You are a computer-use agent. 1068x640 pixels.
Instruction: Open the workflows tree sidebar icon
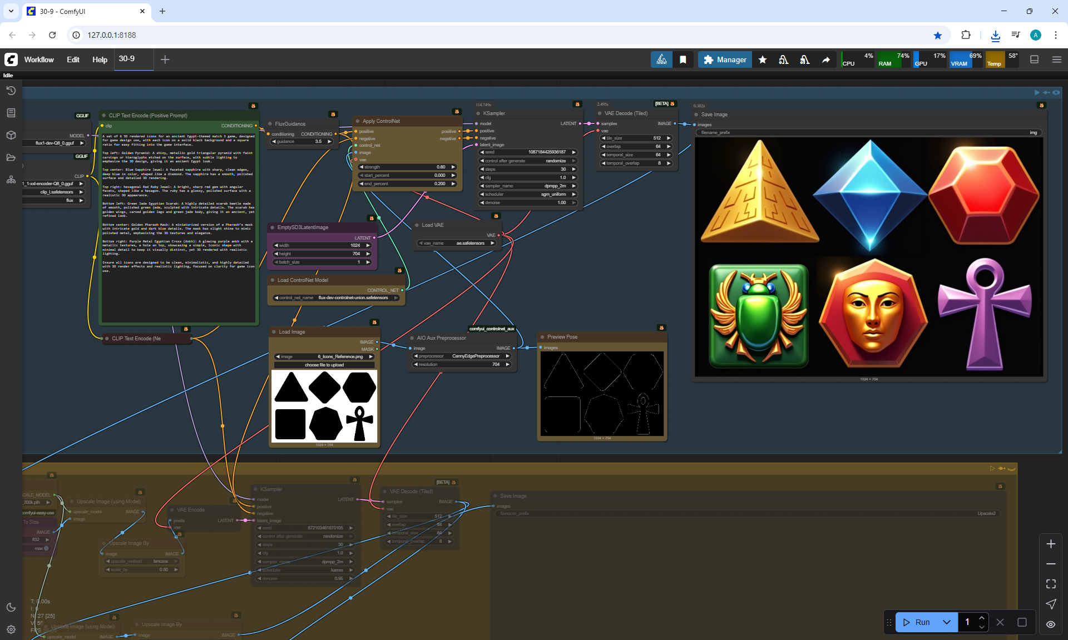11,180
